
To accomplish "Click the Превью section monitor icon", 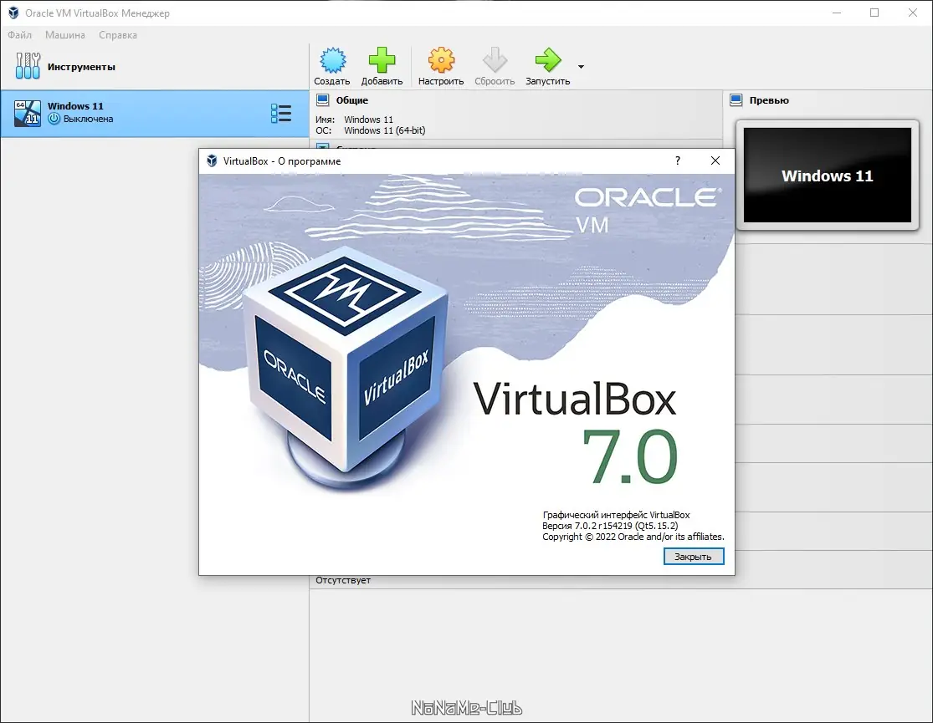I will [736, 100].
